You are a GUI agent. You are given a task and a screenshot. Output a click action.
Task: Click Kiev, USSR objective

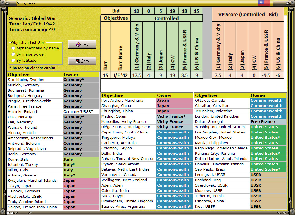pos(222,207)
